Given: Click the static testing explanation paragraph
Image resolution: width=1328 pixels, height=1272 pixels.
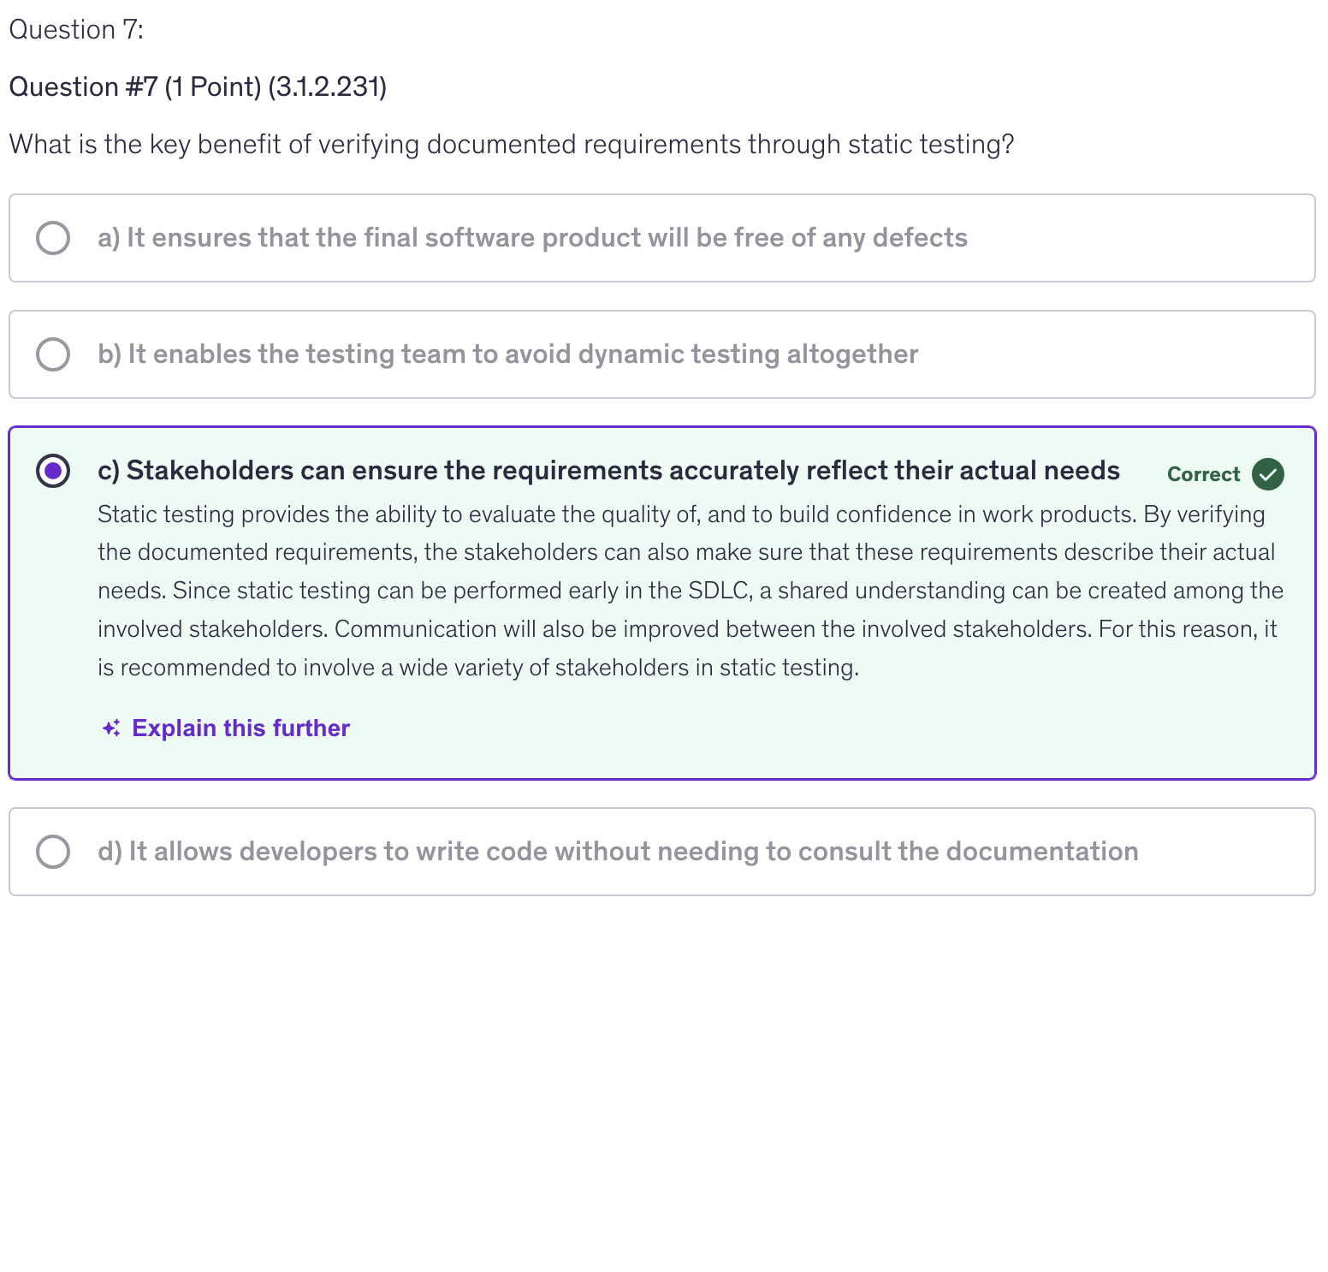Looking at the screenshot, I should 689,591.
